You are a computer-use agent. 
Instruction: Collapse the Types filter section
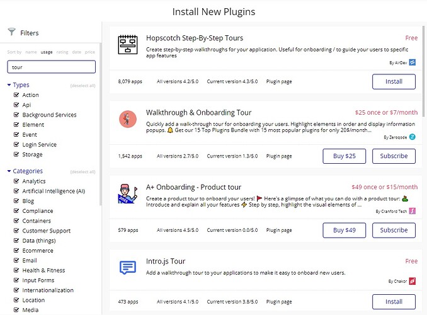(x=9, y=84)
